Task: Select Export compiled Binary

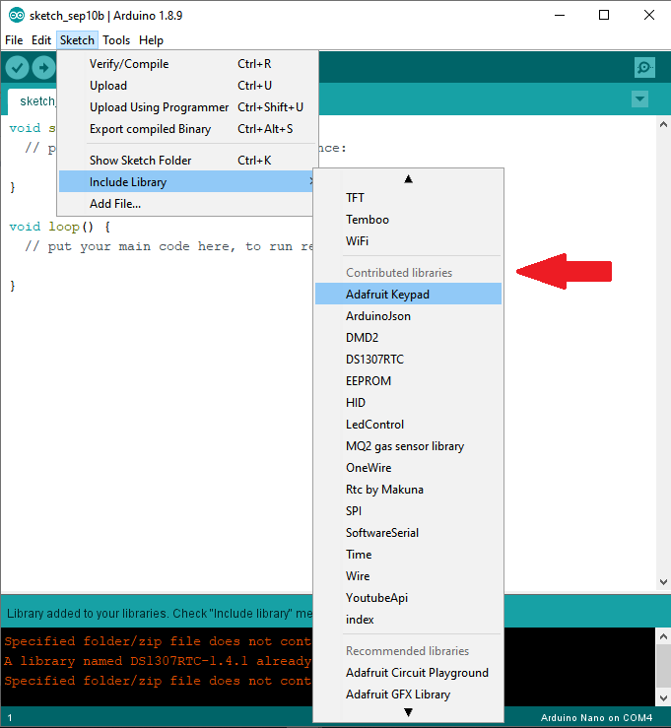Action: pyautogui.click(x=186, y=129)
